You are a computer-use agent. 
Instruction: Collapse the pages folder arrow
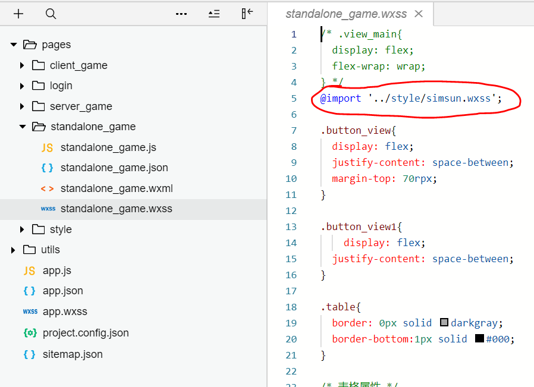click(x=14, y=45)
